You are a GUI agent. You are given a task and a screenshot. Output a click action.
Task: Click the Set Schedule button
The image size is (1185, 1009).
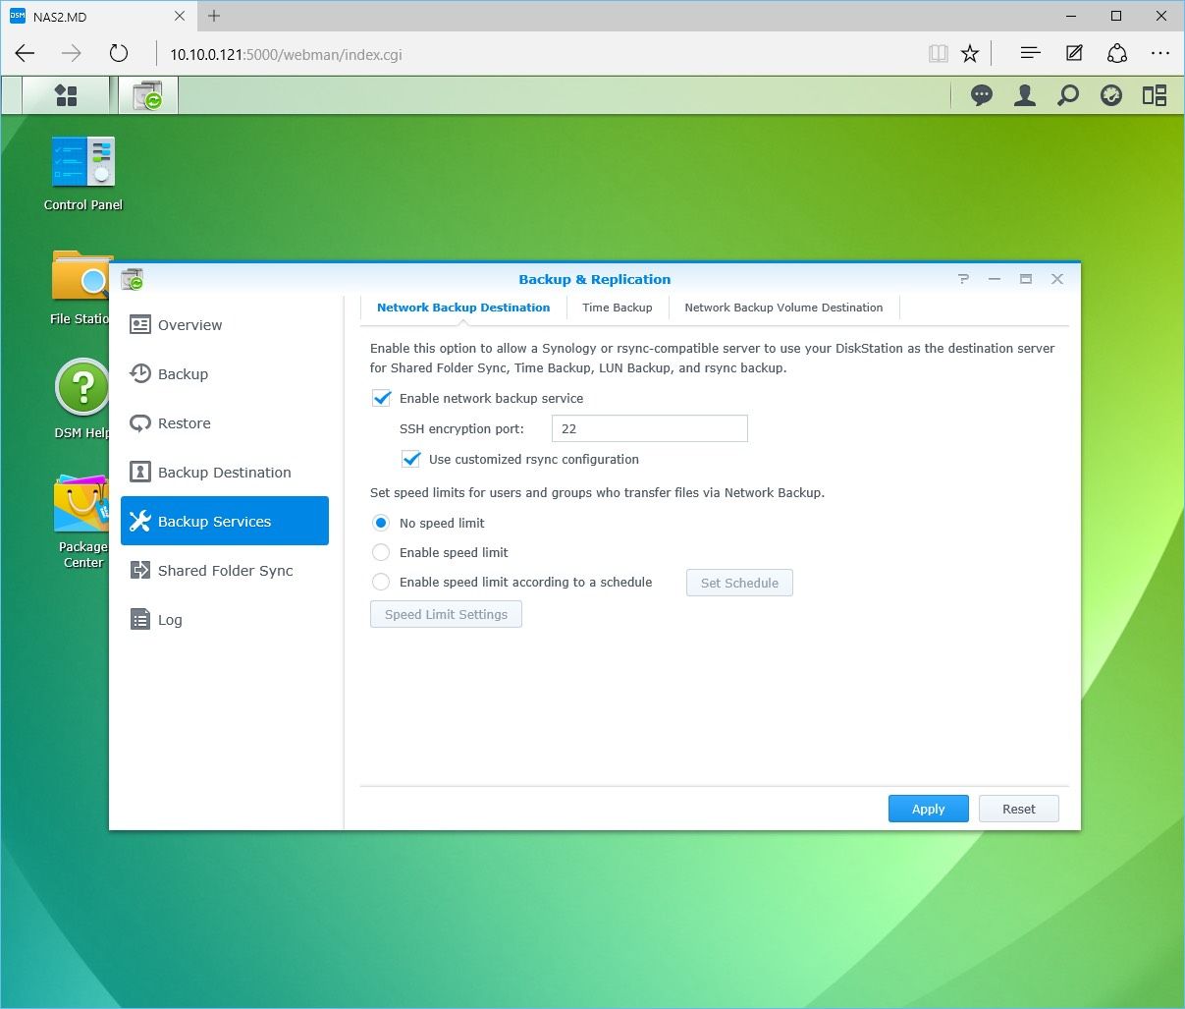tap(739, 583)
